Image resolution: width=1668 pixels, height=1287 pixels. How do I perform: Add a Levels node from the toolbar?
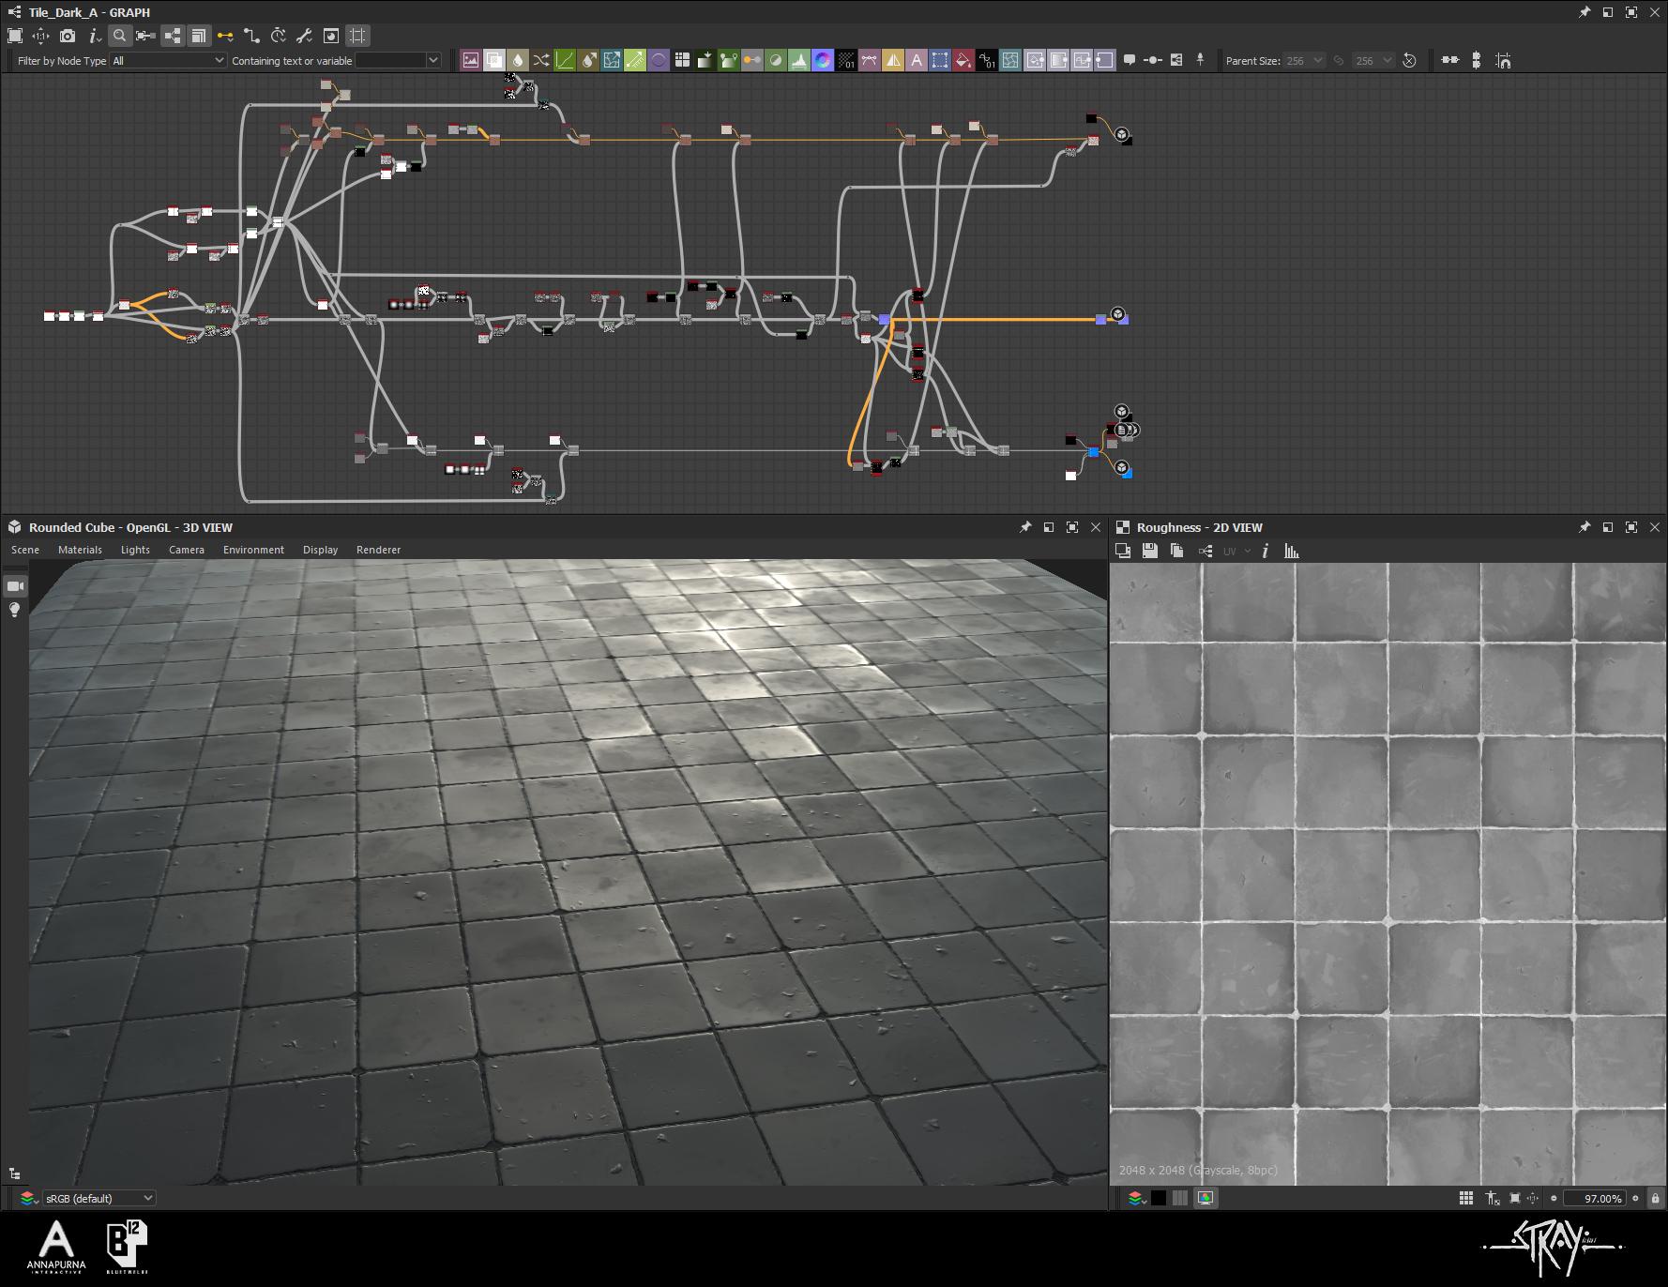point(799,60)
